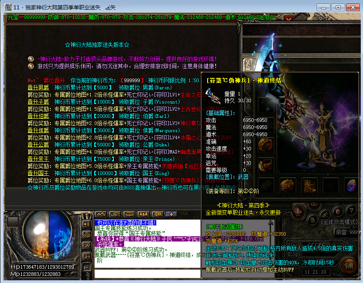Close the game window
363x283 pixels.
pos(353,8)
